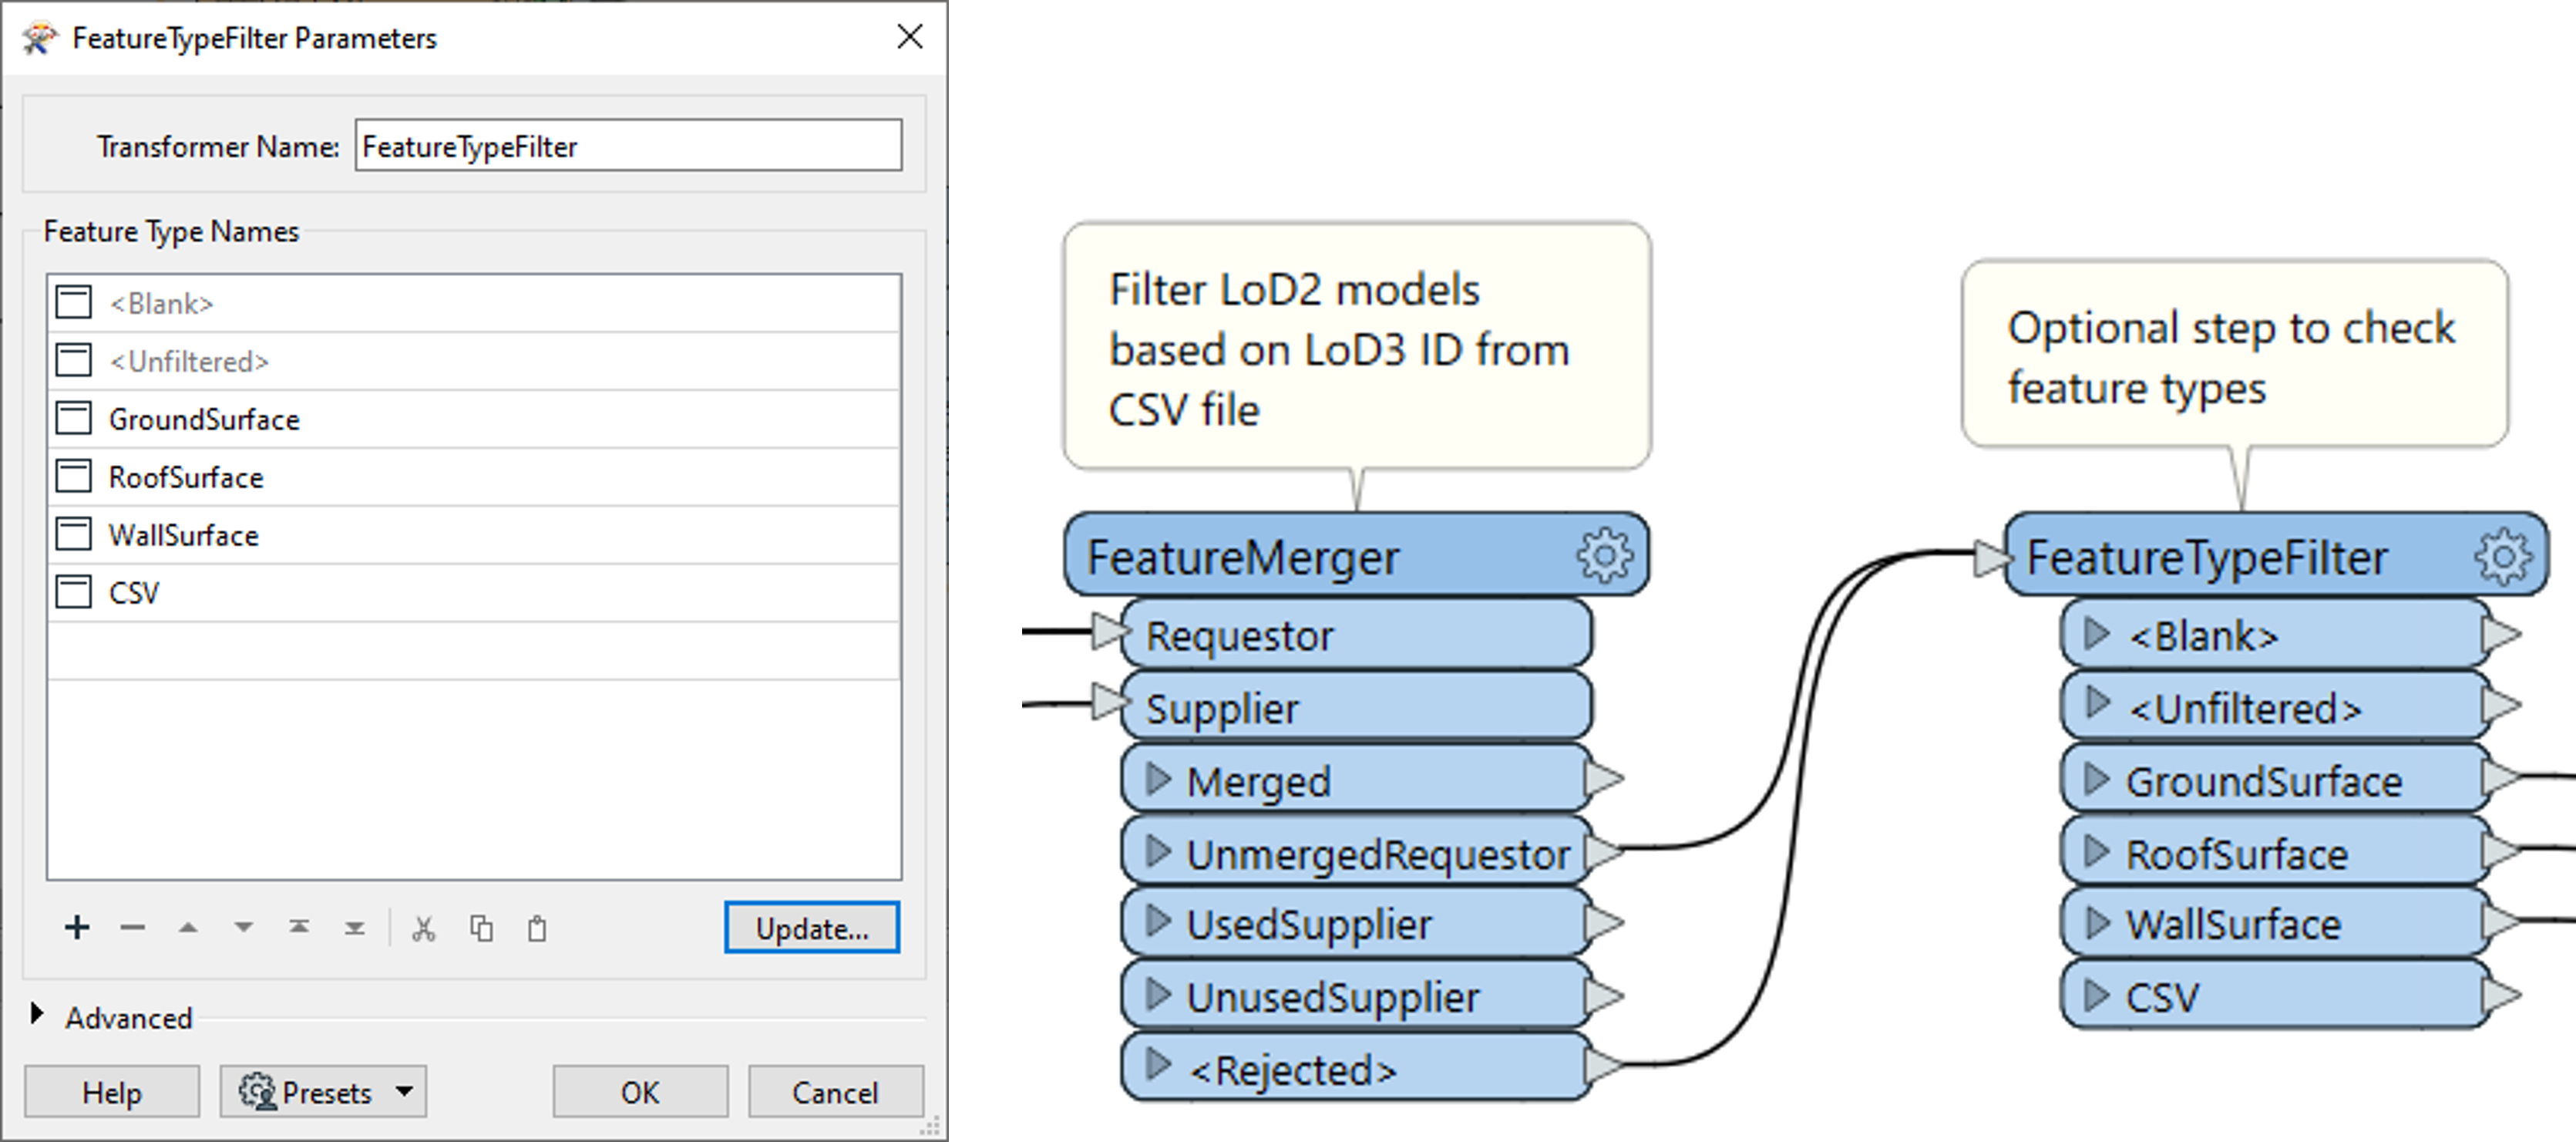The height and width of the screenshot is (1142, 2576).
Task: Click the FeatureMerger Rejected output port arrow
Action: coord(1603,1066)
